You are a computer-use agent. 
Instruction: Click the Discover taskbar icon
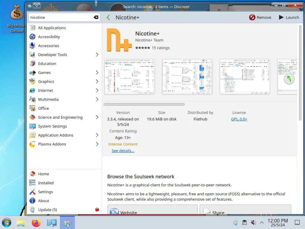(67, 222)
